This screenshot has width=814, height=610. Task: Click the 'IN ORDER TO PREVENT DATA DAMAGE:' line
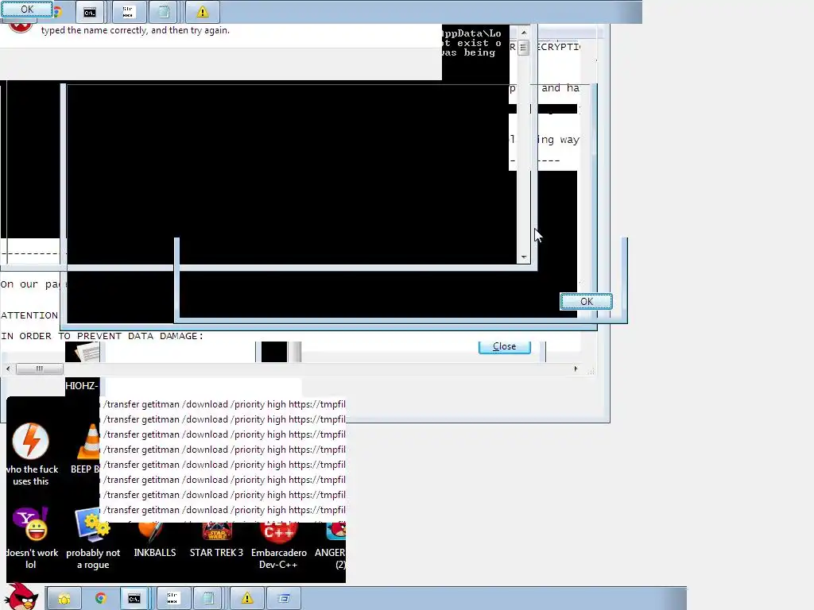[x=103, y=336]
